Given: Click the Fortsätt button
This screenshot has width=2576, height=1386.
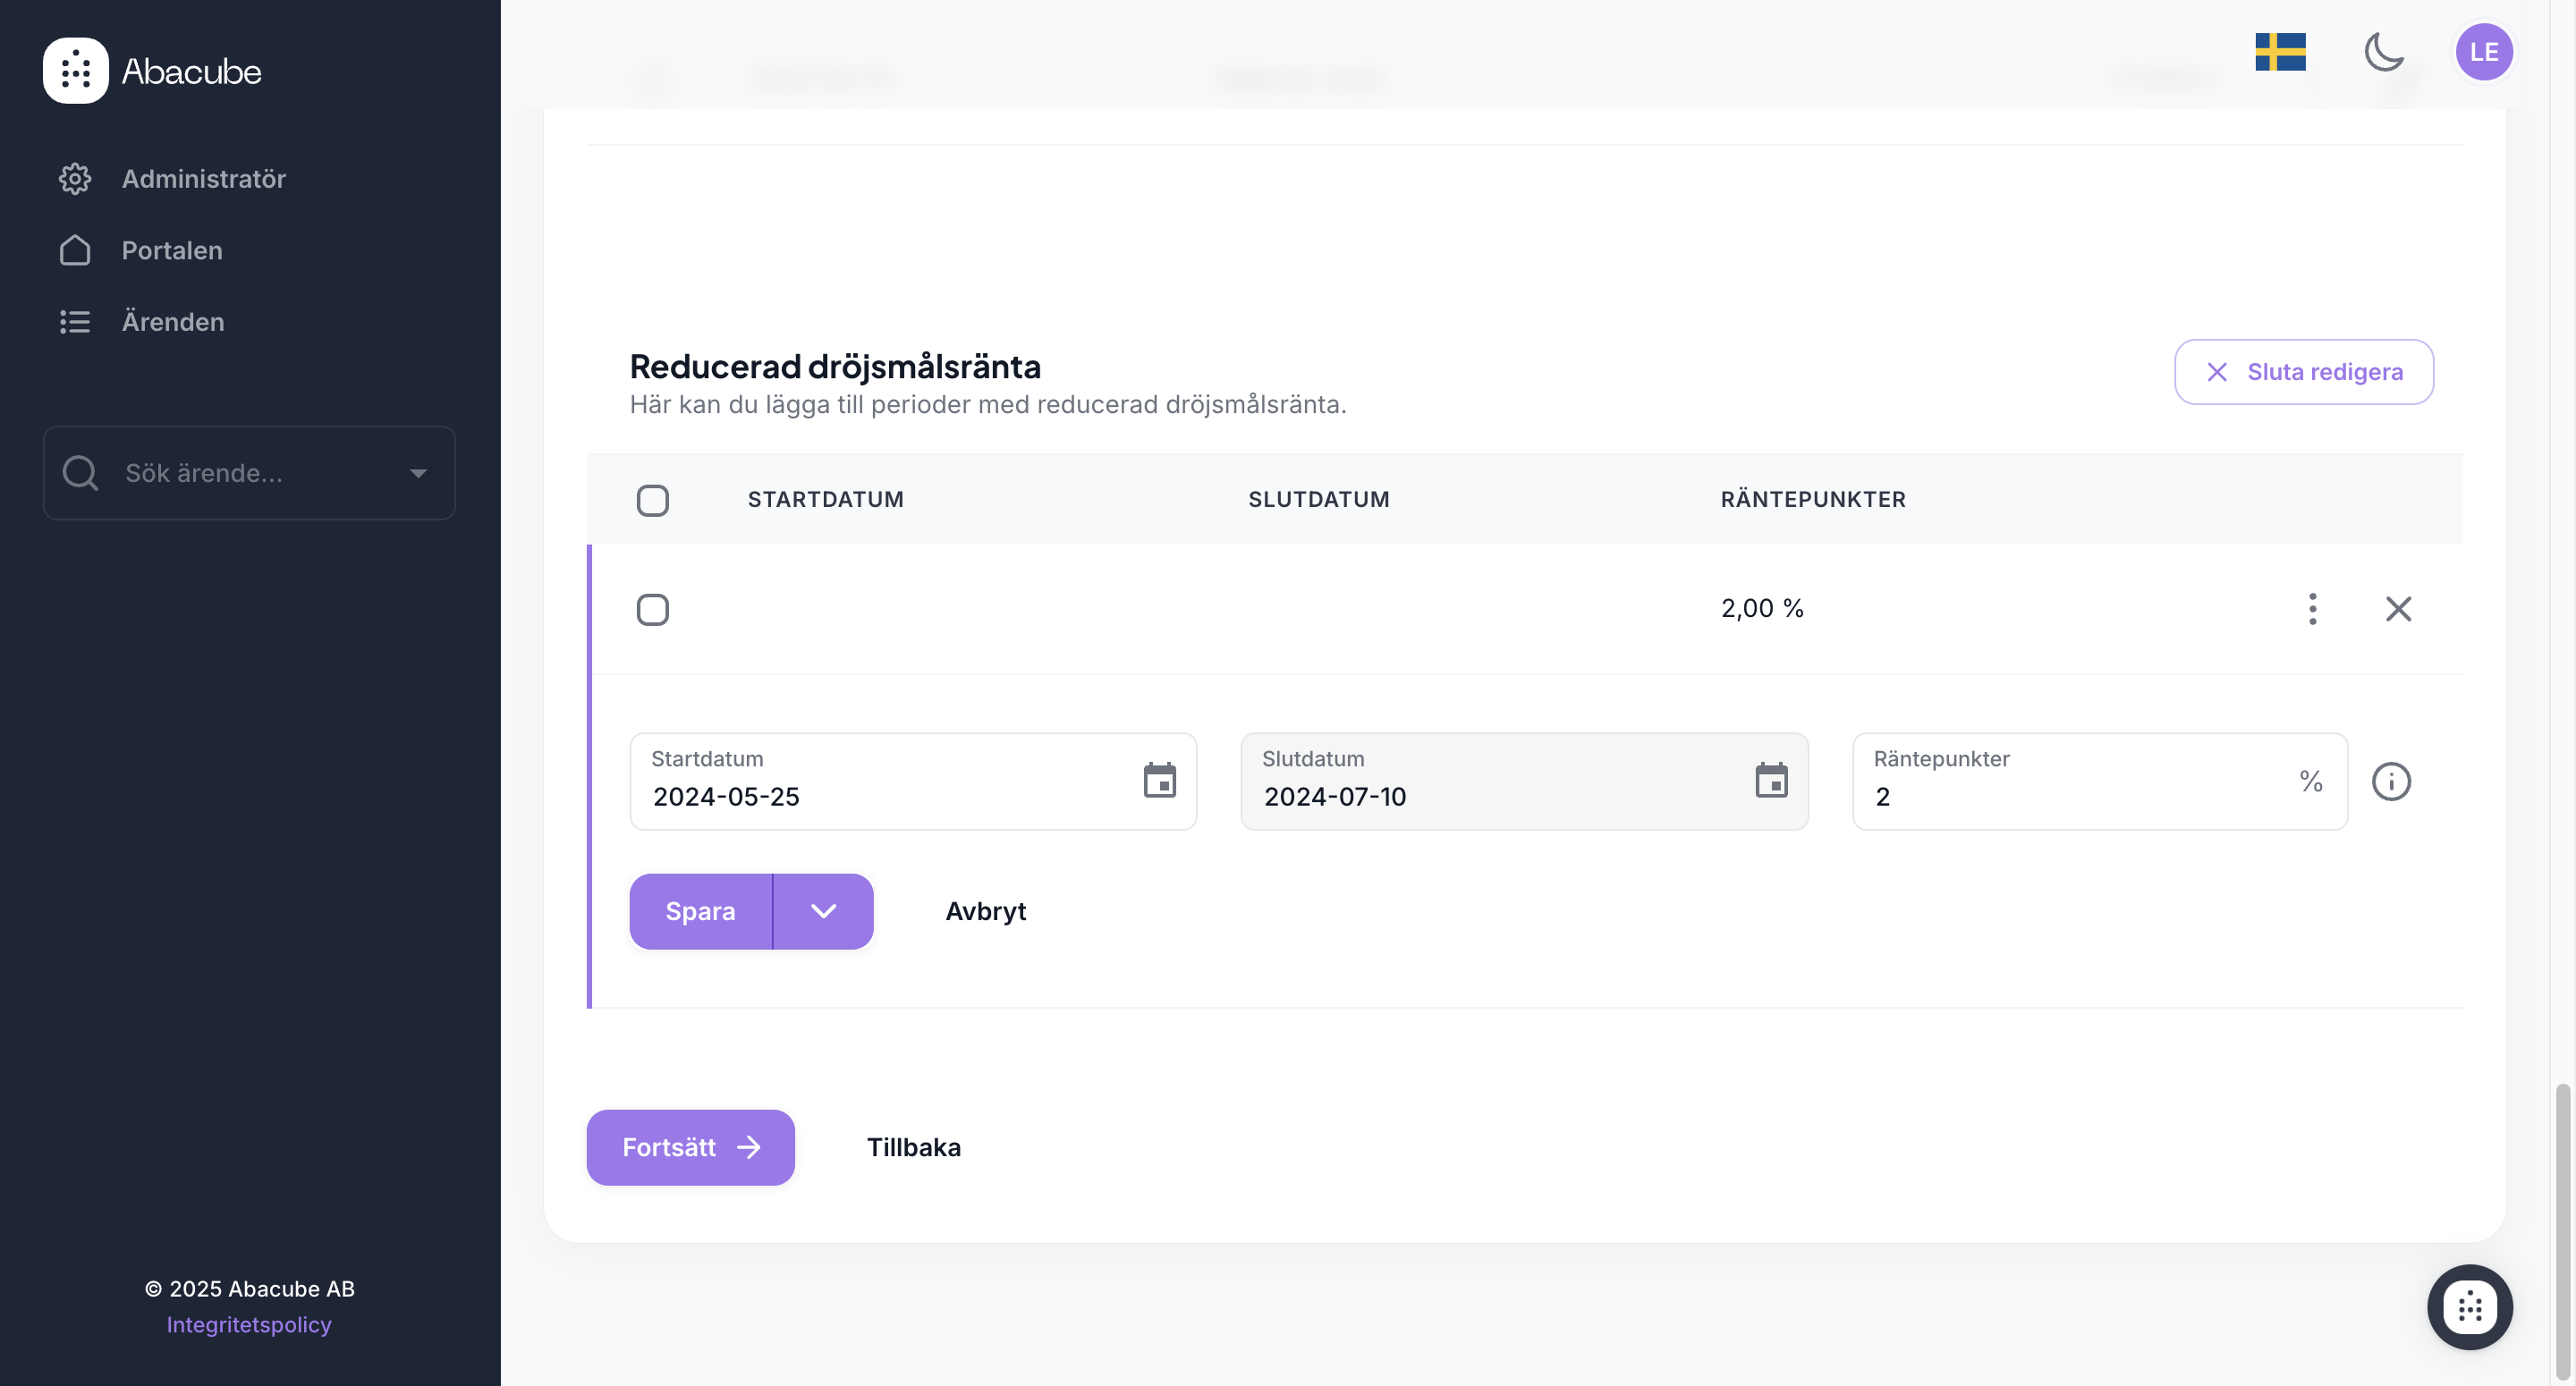Looking at the screenshot, I should click(690, 1147).
